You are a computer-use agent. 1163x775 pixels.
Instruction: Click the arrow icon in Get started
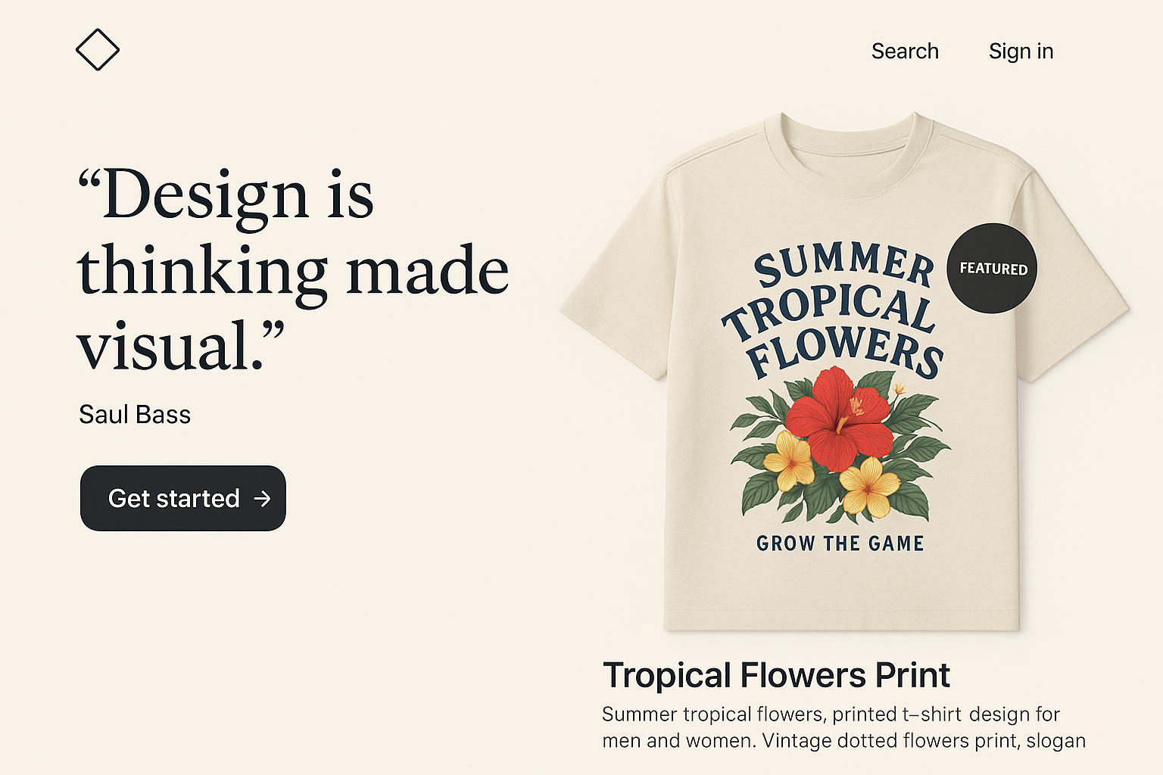coord(262,499)
